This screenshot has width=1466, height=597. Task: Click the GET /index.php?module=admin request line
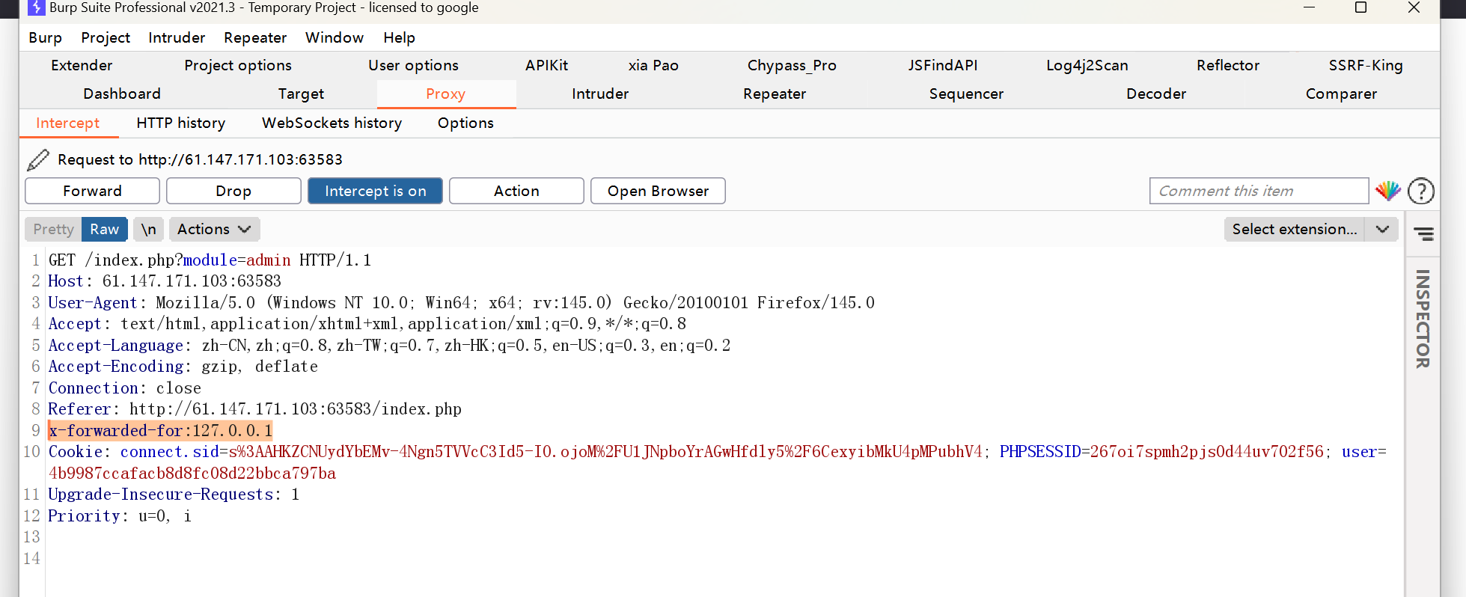(x=210, y=260)
